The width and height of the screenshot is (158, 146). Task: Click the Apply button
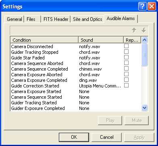point(139,137)
